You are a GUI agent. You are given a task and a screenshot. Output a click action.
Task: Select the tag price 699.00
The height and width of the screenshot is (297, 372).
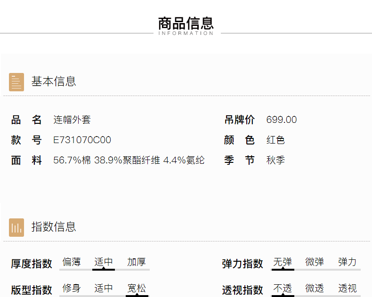coord(282,120)
